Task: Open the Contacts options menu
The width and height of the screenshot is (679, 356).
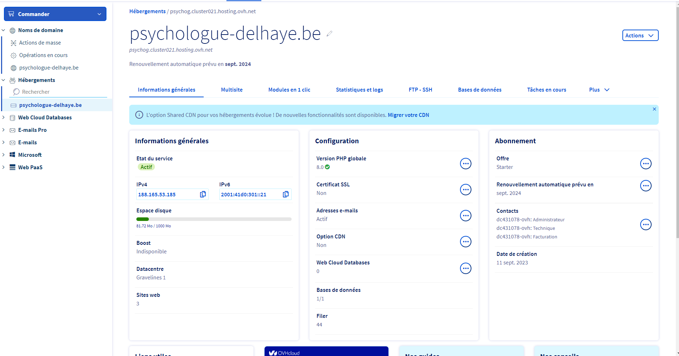Action: click(x=646, y=225)
